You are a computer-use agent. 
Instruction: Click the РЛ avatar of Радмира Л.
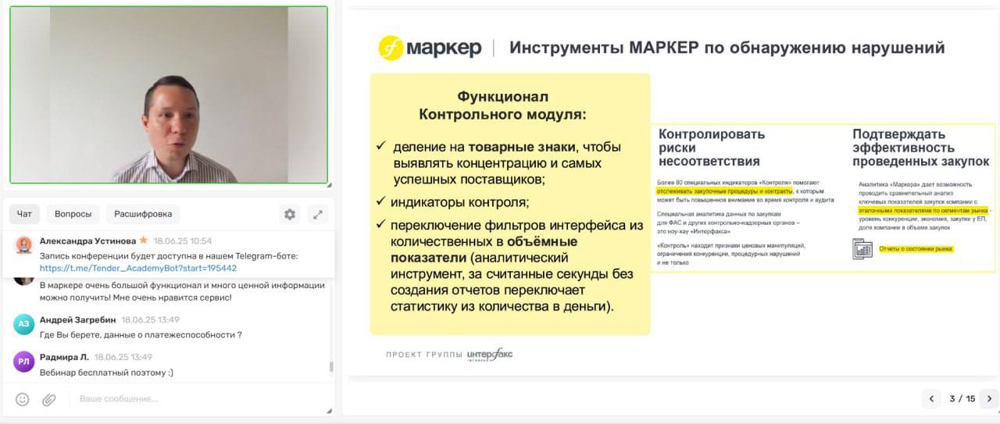point(23,362)
